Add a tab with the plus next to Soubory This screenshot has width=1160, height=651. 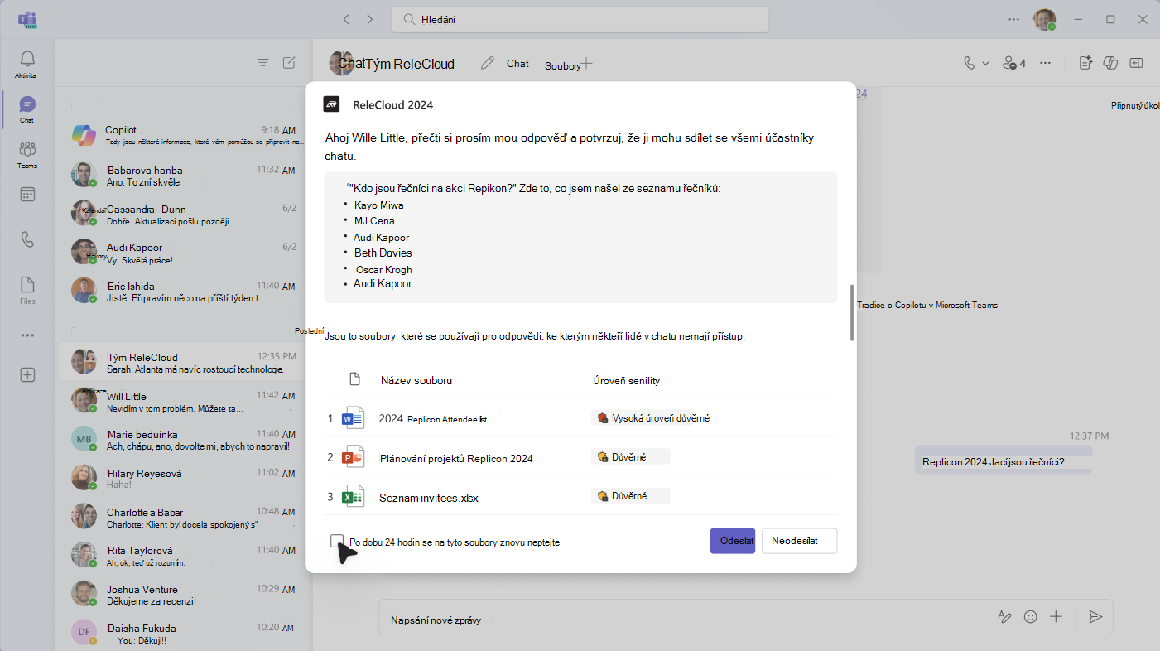[x=586, y=63]
